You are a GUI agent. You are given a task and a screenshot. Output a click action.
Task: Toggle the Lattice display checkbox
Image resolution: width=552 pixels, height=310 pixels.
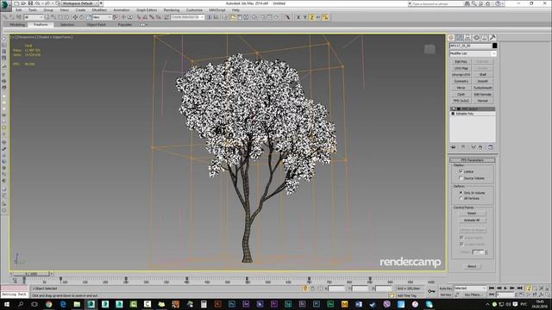(461, 171)
